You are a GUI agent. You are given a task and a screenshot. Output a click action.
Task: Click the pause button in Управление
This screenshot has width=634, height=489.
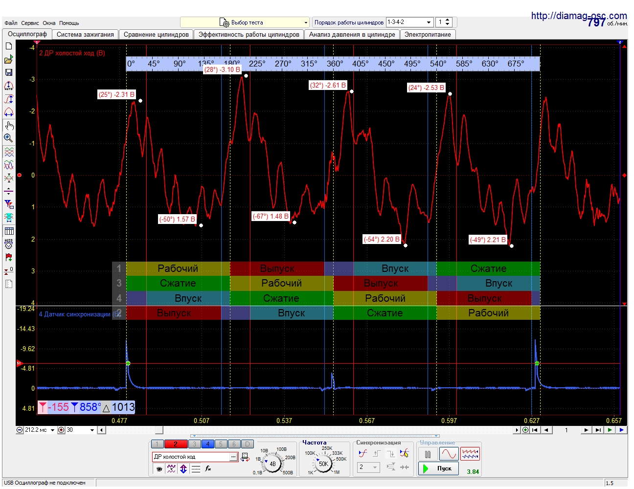click(x=428, y=454)
